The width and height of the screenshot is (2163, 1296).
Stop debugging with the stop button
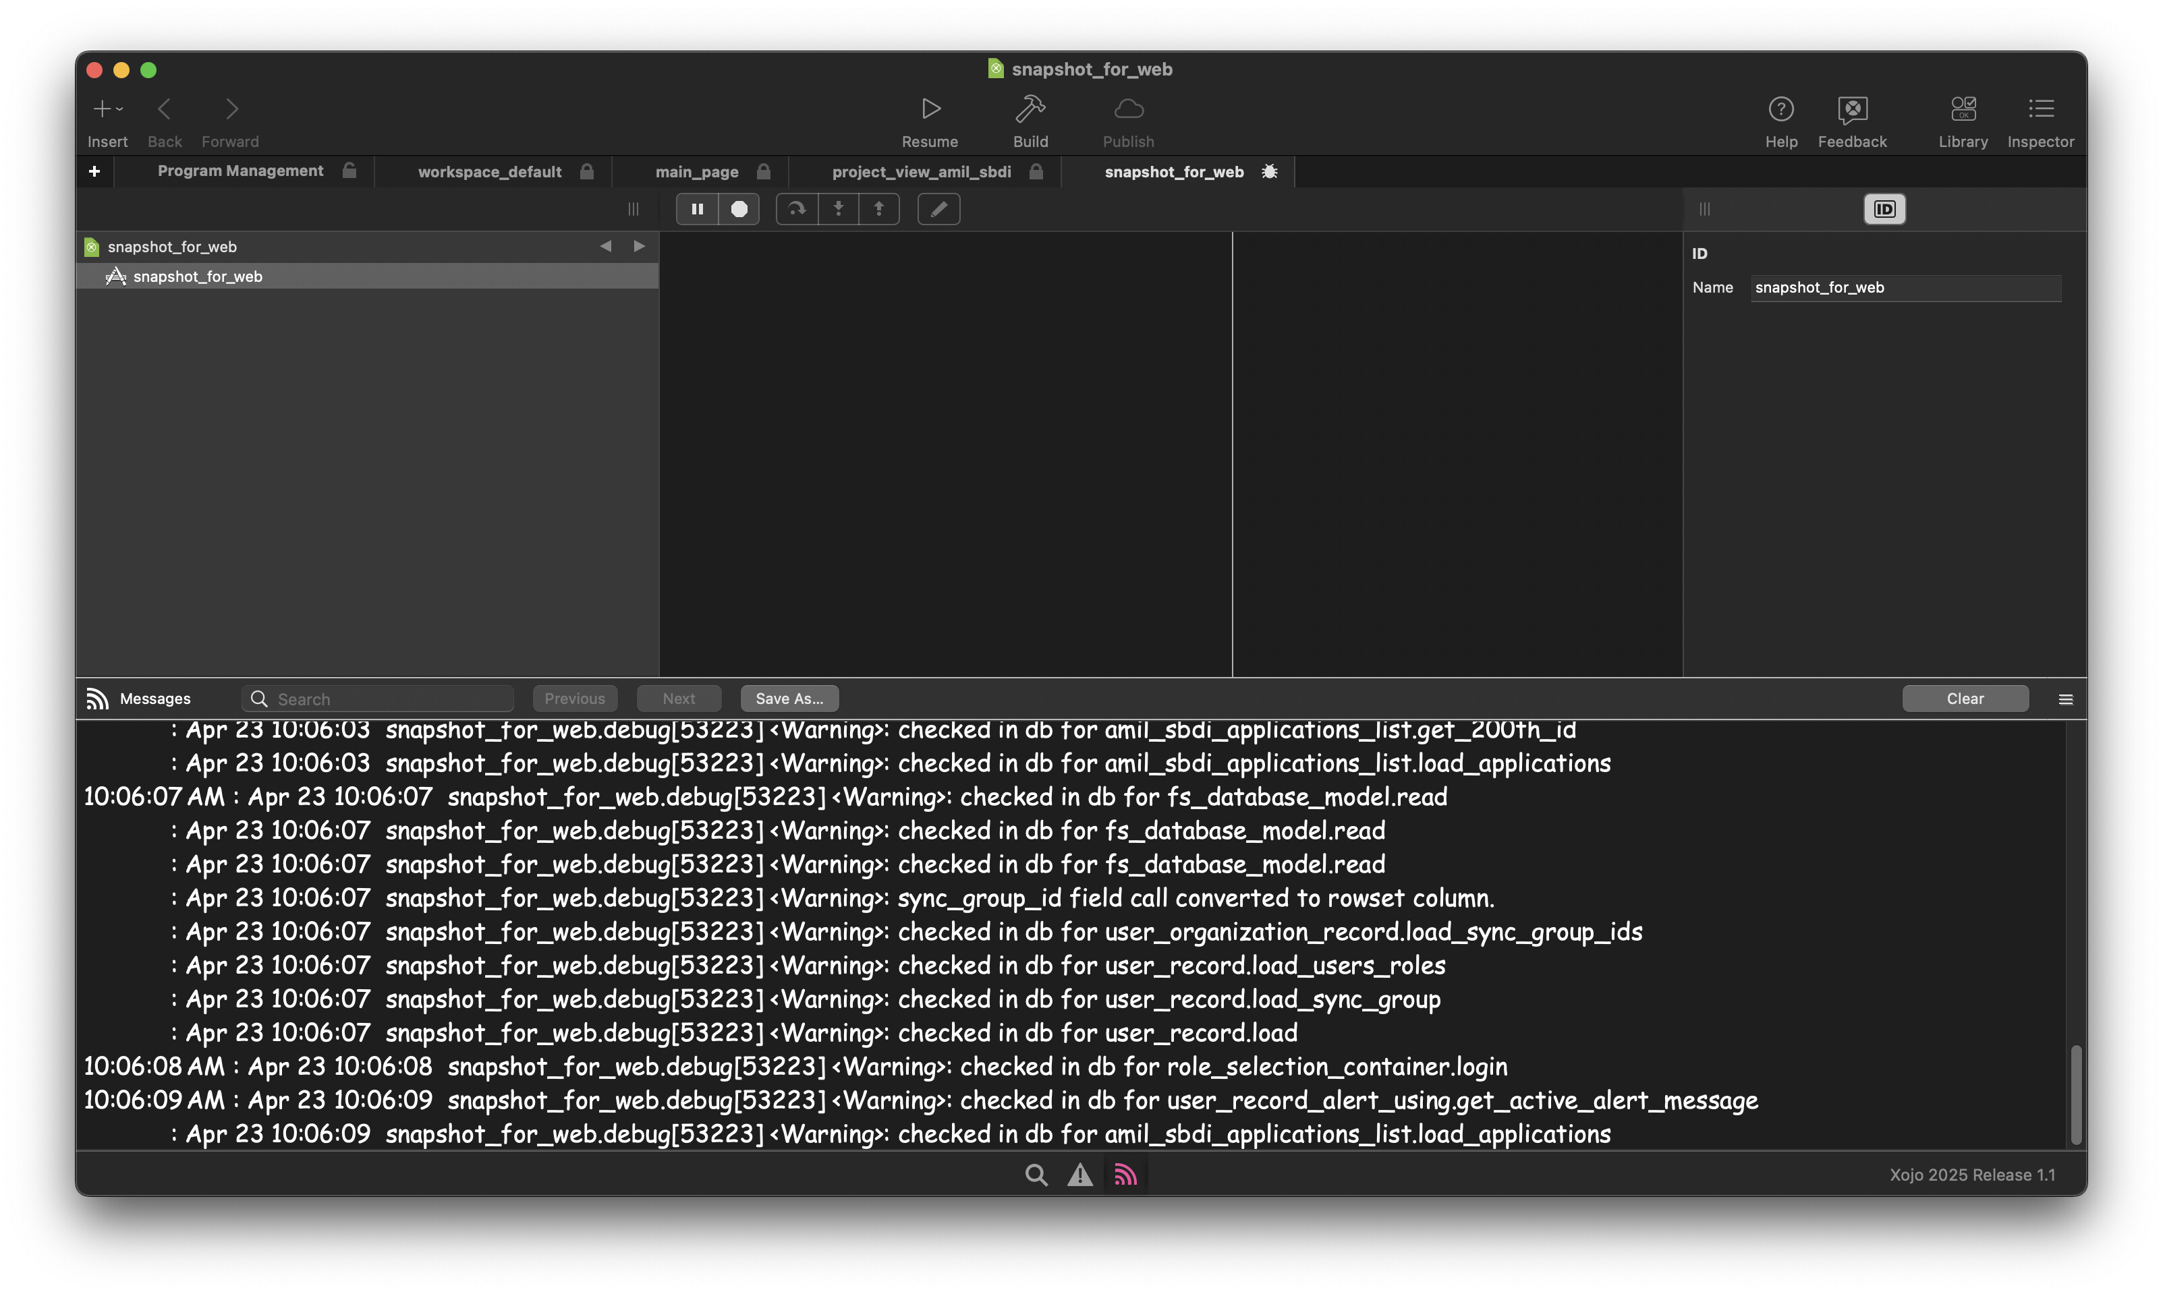tap(739, 209)
